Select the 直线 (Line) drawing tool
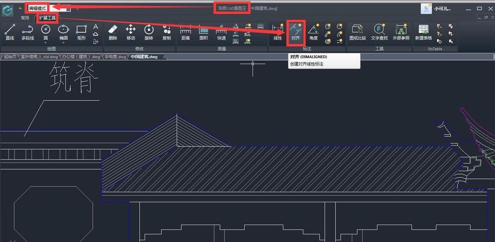 pyautogui.click(x=9, y=32)
